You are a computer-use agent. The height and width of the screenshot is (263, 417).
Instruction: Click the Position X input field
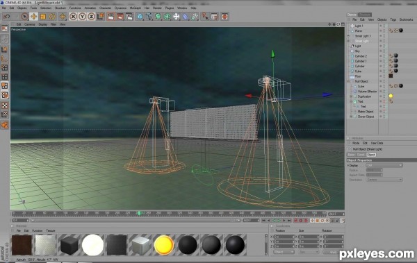(x=284, y=237)
